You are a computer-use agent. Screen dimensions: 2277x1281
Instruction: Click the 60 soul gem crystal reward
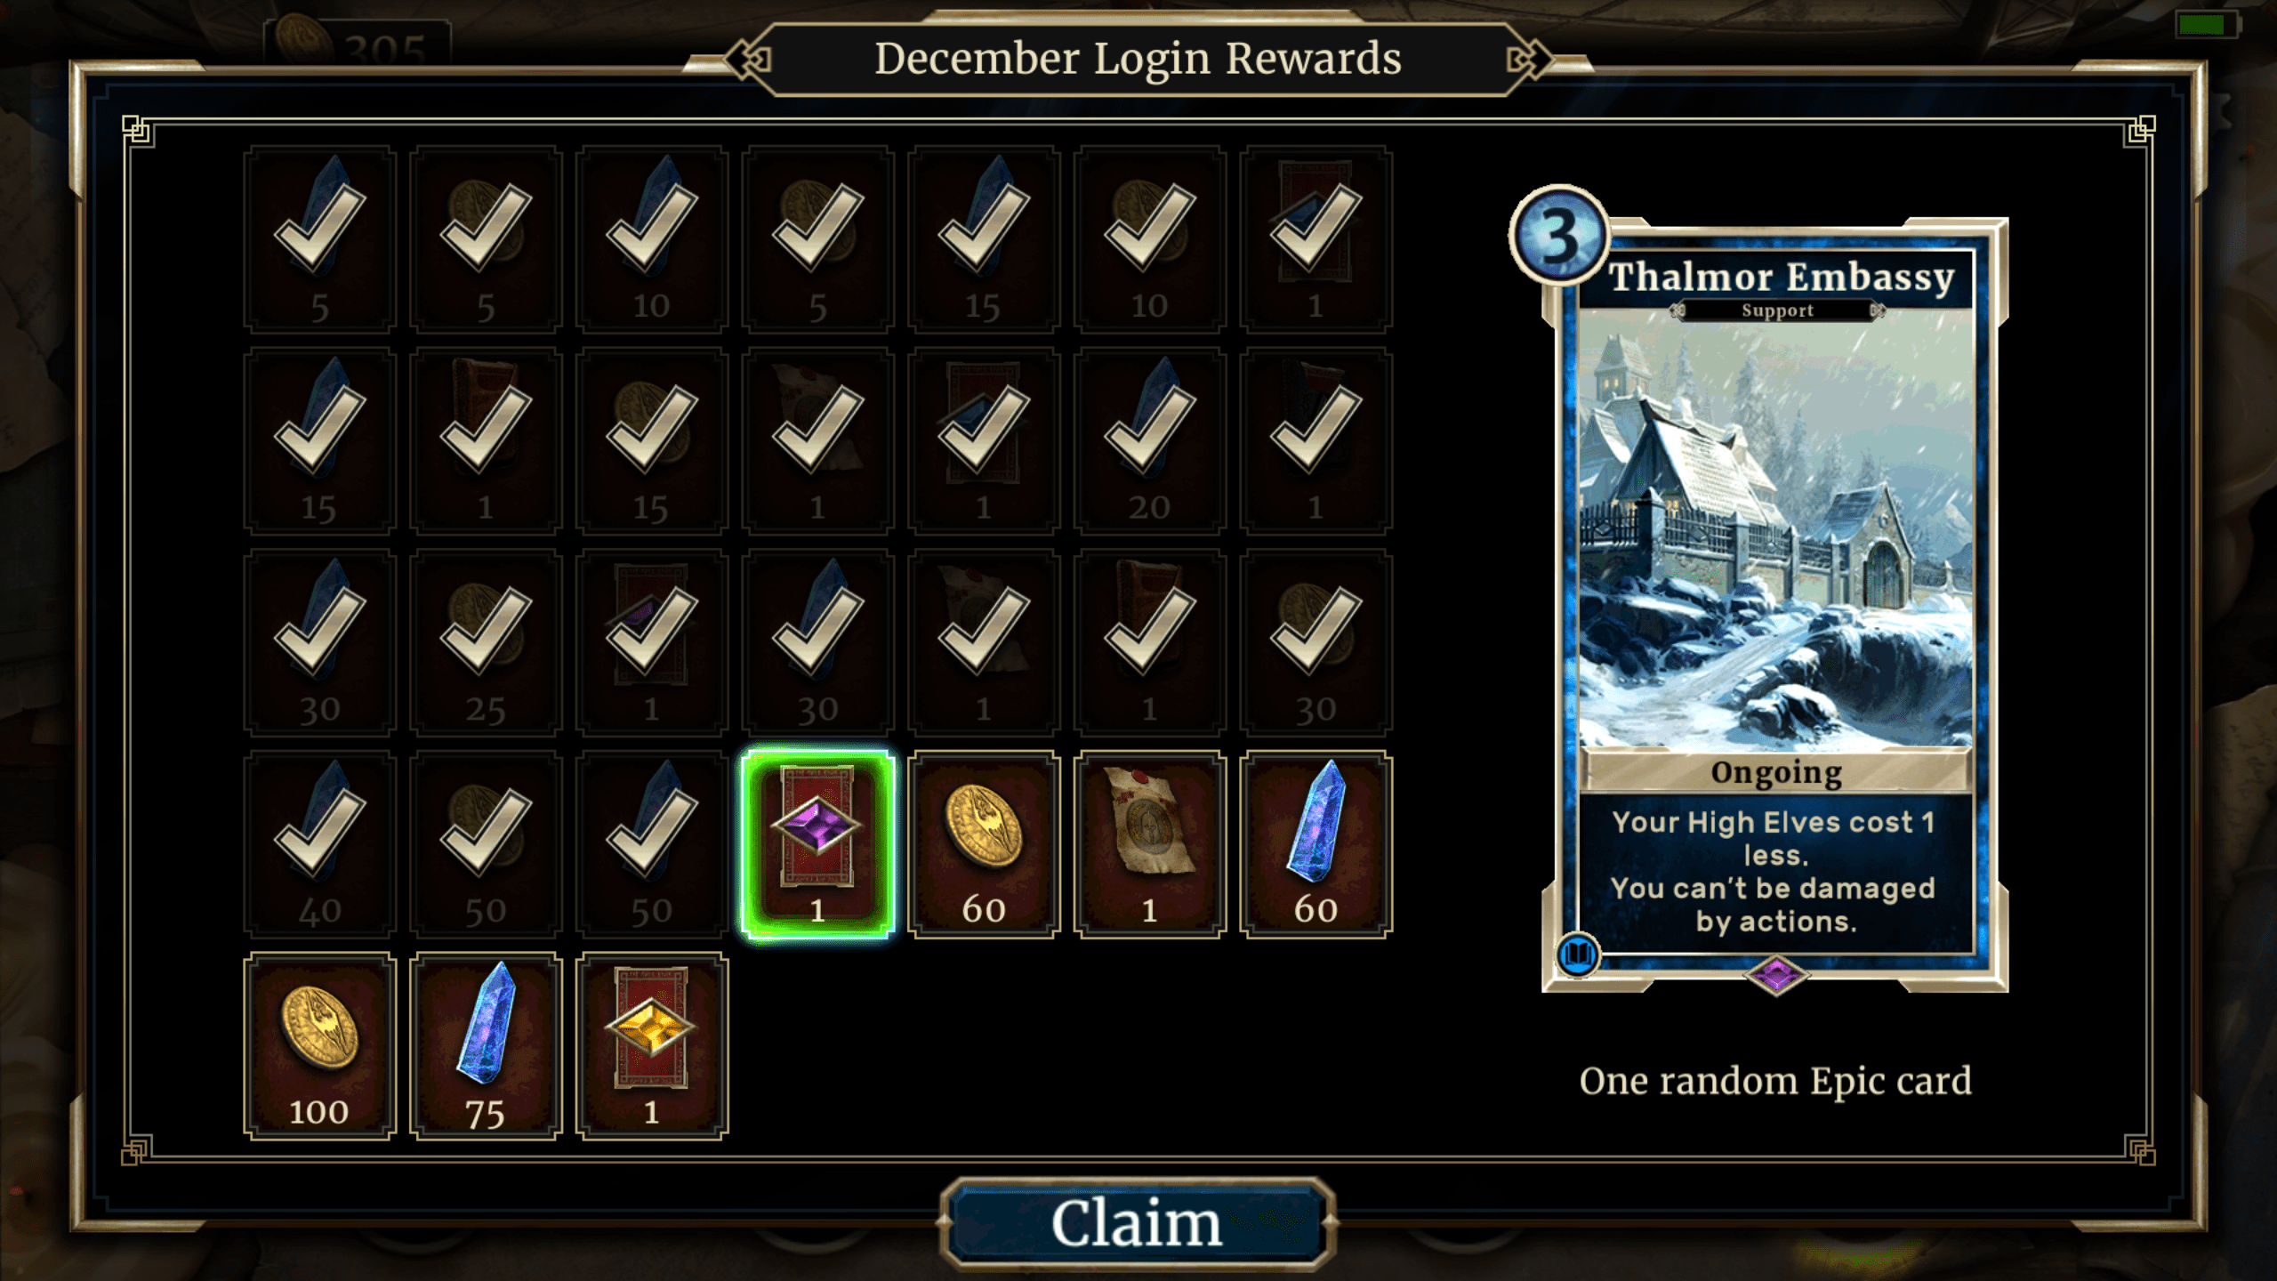coord(1316,844)
